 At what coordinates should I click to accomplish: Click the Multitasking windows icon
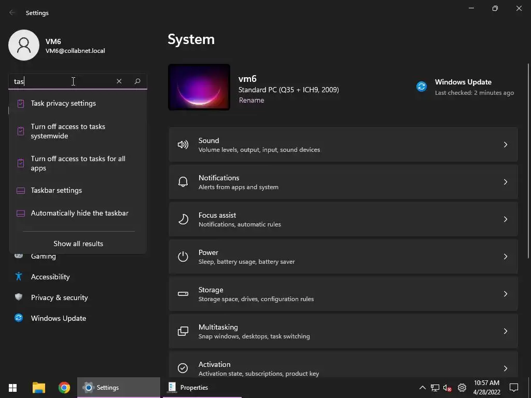pos(183,331)
